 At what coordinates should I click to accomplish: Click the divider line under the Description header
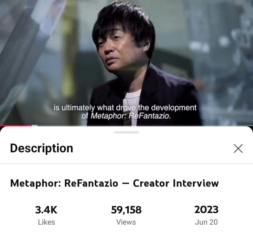pyautogui.click(x=126, y=164)
